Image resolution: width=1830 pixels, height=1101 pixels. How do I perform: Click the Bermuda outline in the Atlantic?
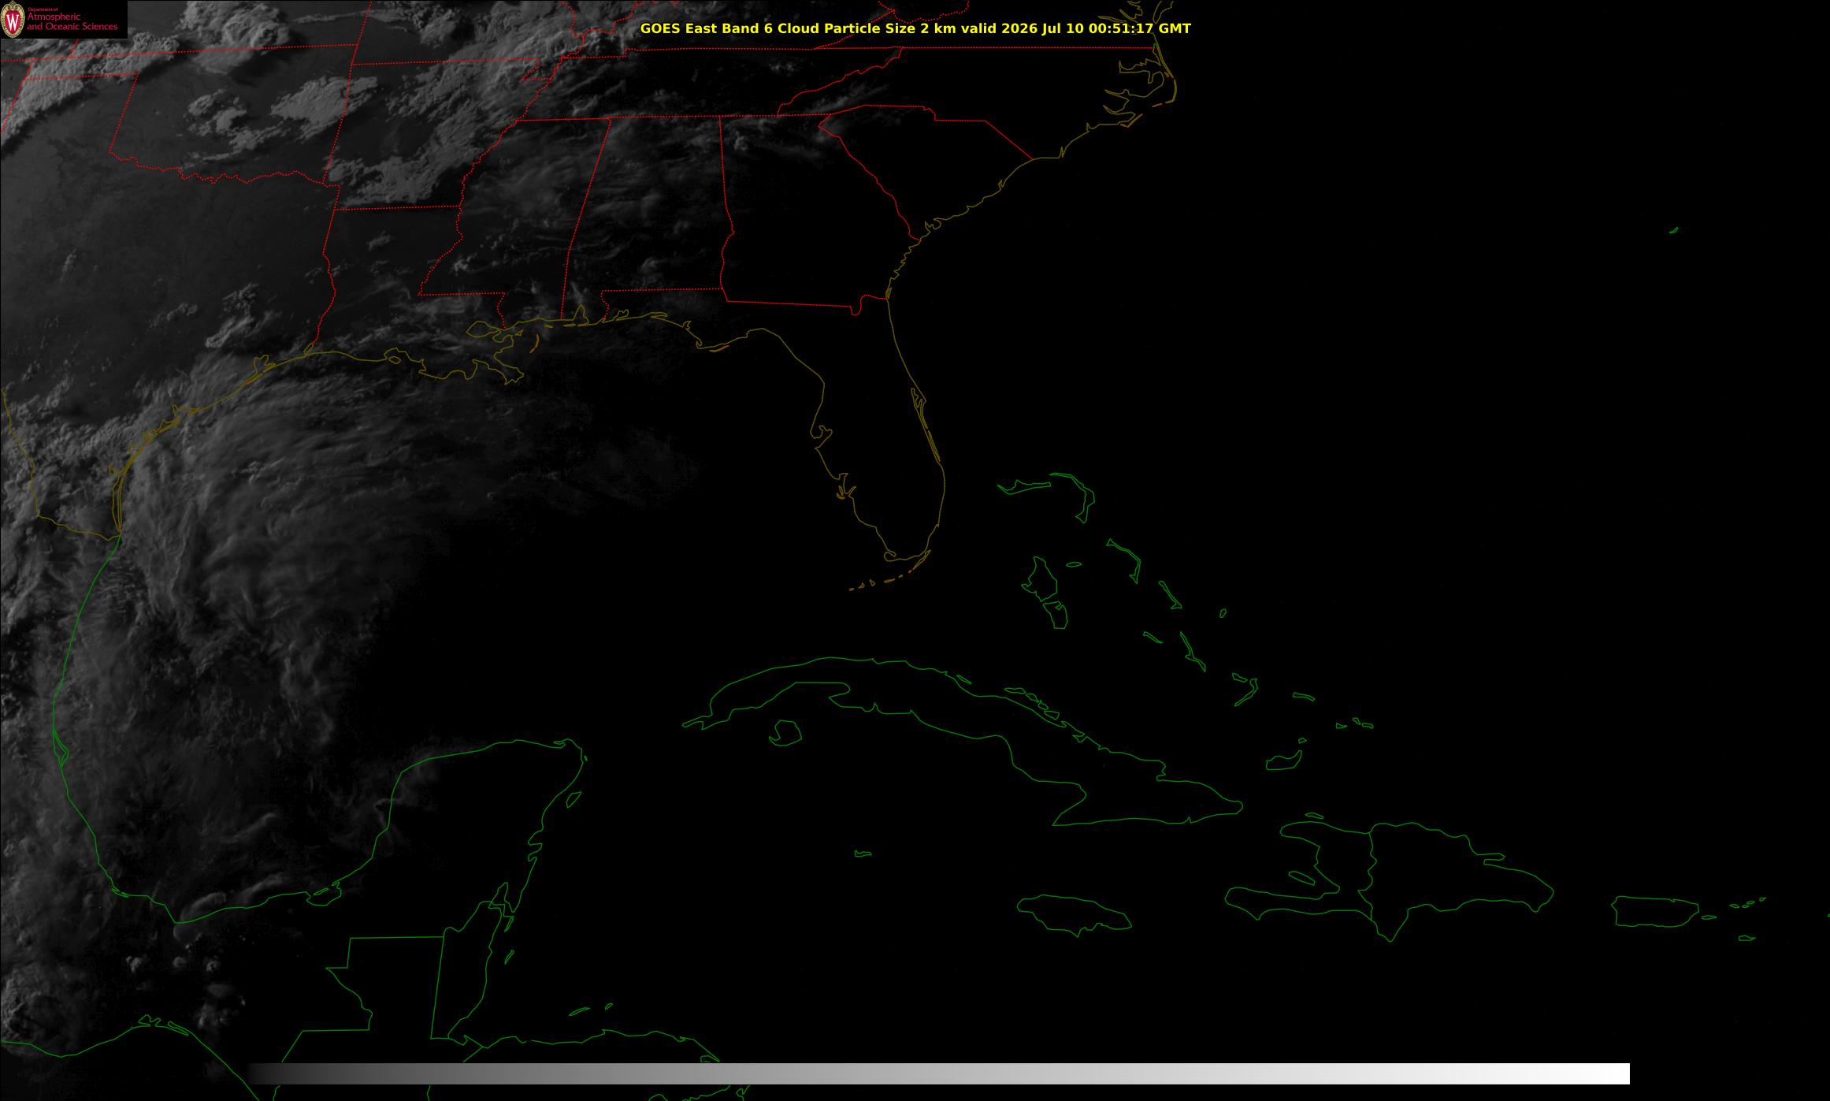(1674, 230)
